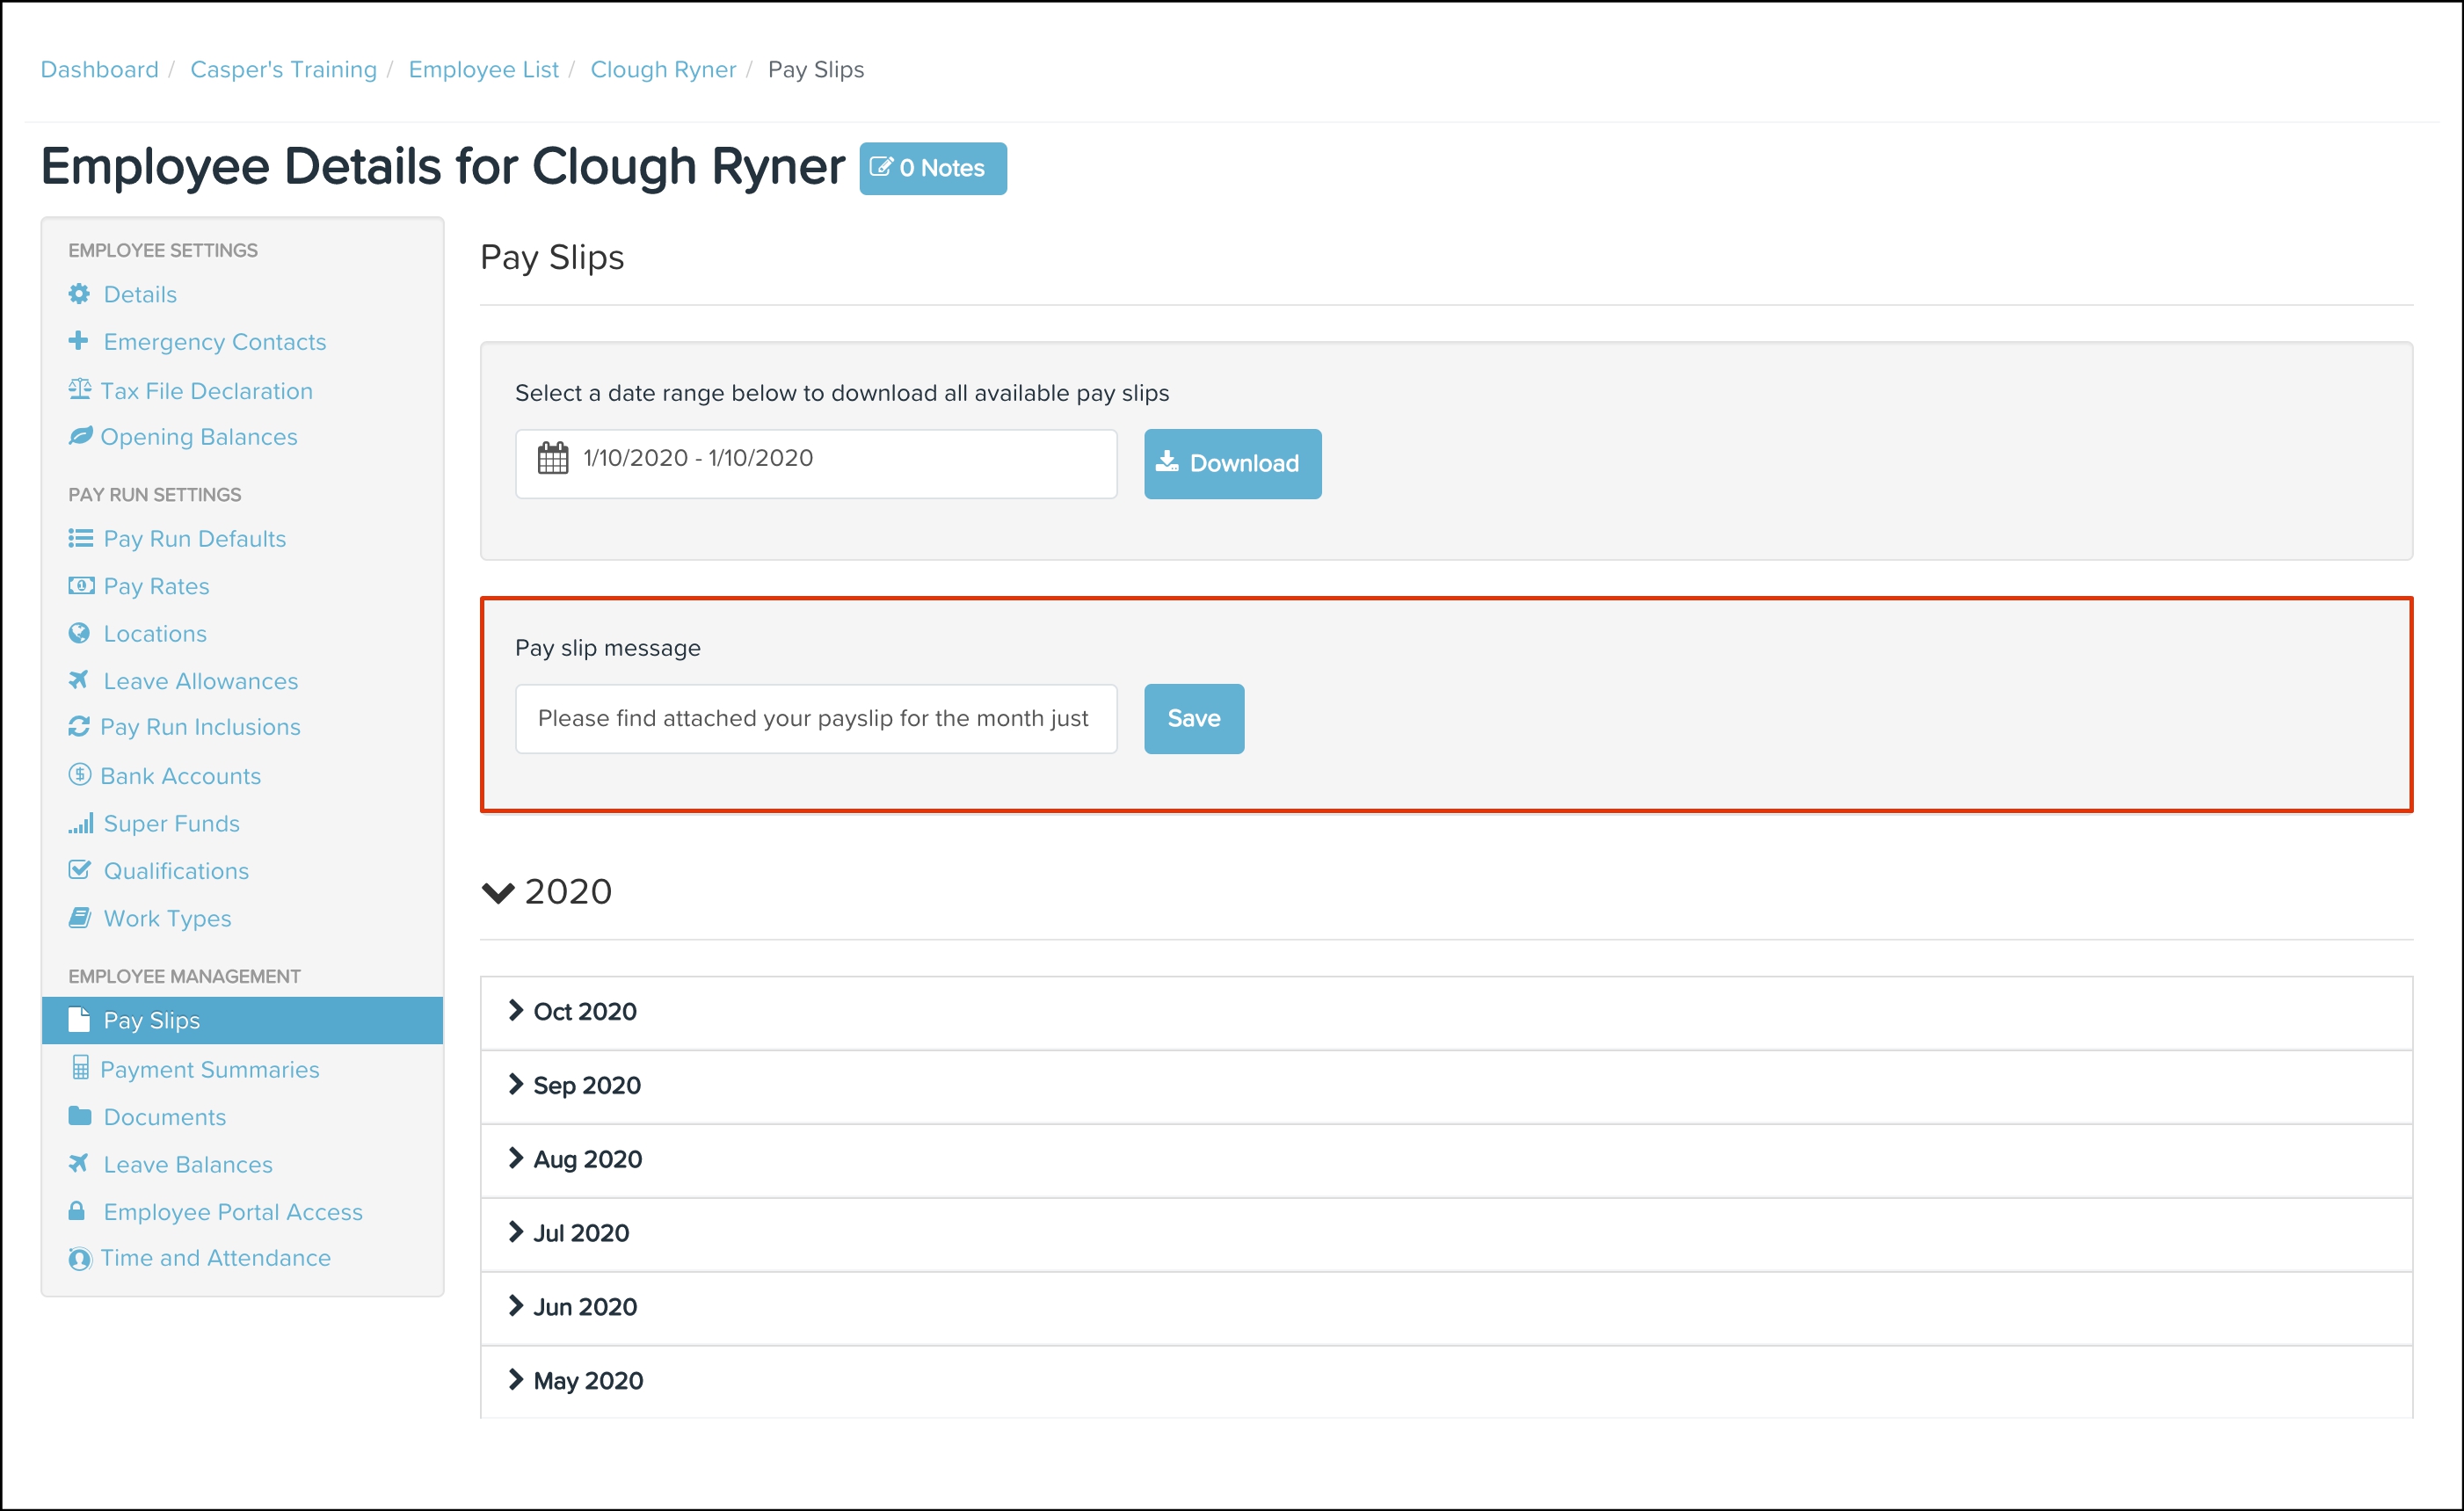Open Leave Balances in sidebar
The height and width of the screenshot is (1511, 2464).
188,1165
